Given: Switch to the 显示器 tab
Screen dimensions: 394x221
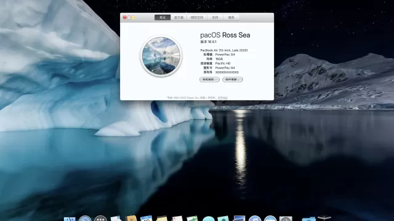Looking at the screenshot, I should pyautogui.click(x=179, y=18).
